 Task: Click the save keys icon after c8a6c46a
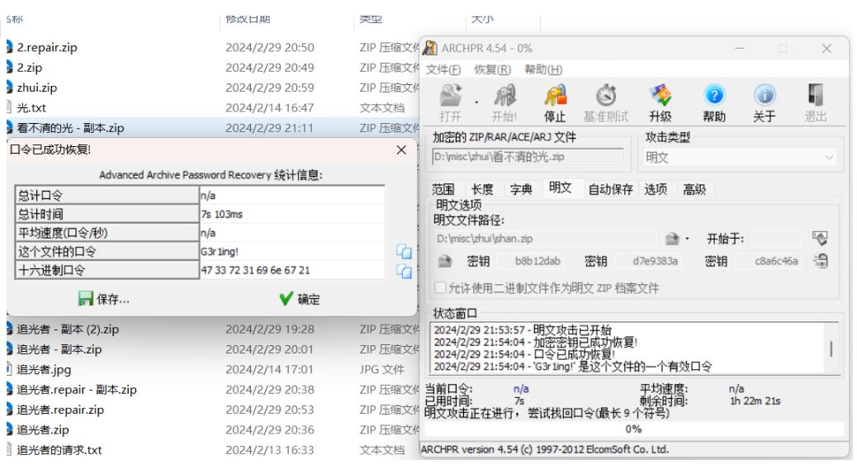coord(820,261)
